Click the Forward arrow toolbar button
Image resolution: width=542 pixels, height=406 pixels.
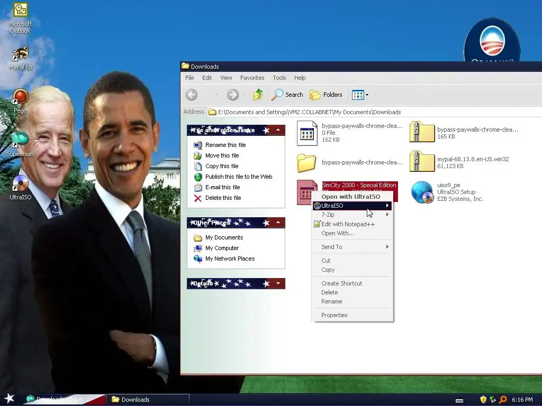pyautogui.click(x=233, y=95)
